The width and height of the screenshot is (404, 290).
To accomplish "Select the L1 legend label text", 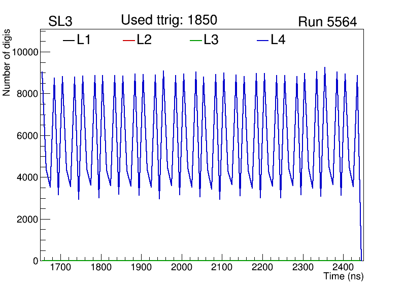I will click(84, 40).
